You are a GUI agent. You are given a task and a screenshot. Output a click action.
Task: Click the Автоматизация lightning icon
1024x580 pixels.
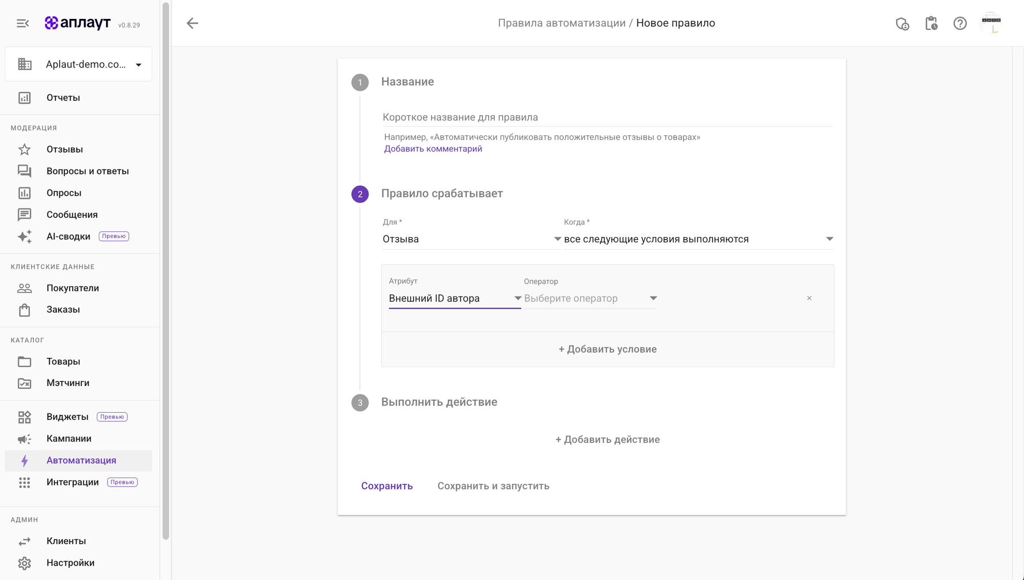[x=25, y=461]
